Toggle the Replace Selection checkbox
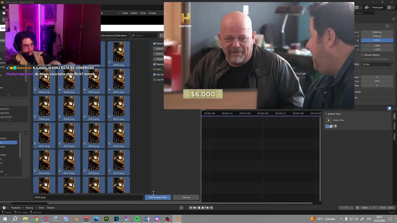397x223 pixels. (154, 64)
